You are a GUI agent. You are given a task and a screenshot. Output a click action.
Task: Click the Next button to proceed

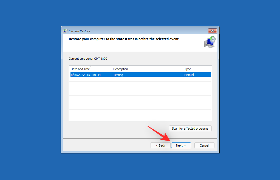click(x=181, y=145)
